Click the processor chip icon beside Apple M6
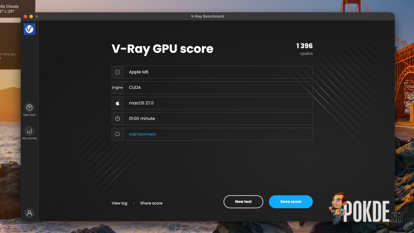This screenshot has width=414, height=233. tap(118, 72)
